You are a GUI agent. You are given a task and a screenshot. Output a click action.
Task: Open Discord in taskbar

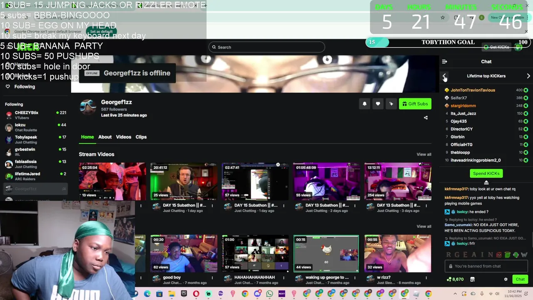[257, 294]
